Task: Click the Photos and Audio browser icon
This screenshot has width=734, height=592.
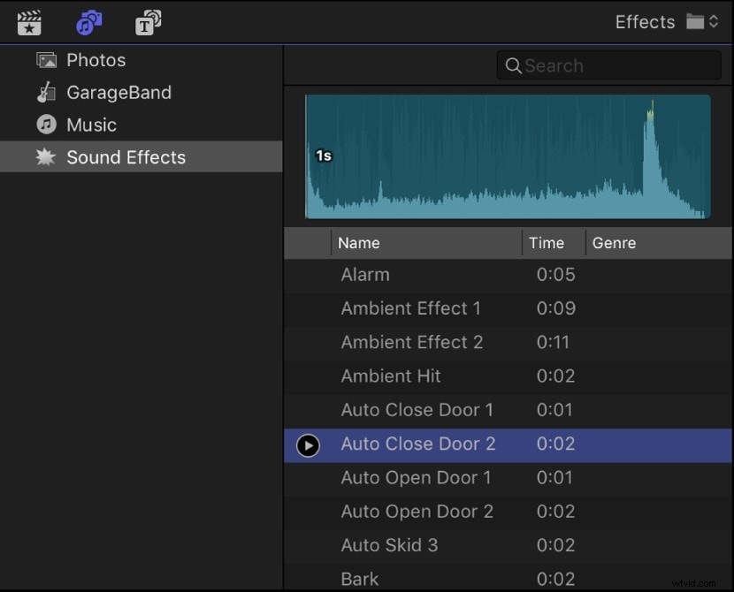Action: pos(88,22)
